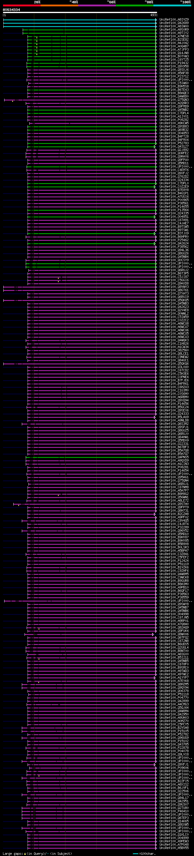This screenshot has height=856, width=194.
Task: Select the UniRef100_Q42624 label
Action: (x=174, y=243)
